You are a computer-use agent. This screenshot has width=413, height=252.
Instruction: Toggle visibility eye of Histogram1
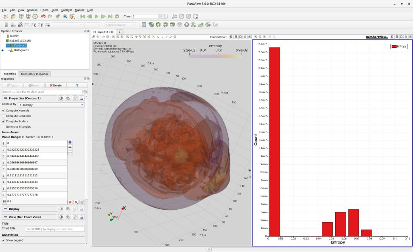click(x=3, y=50)
